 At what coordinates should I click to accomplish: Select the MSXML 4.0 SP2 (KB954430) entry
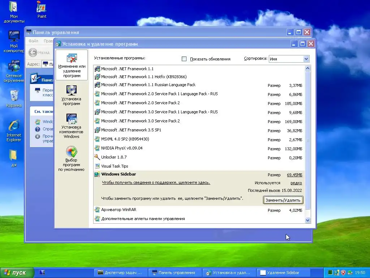pyautogui.click(x=199, y=139)
